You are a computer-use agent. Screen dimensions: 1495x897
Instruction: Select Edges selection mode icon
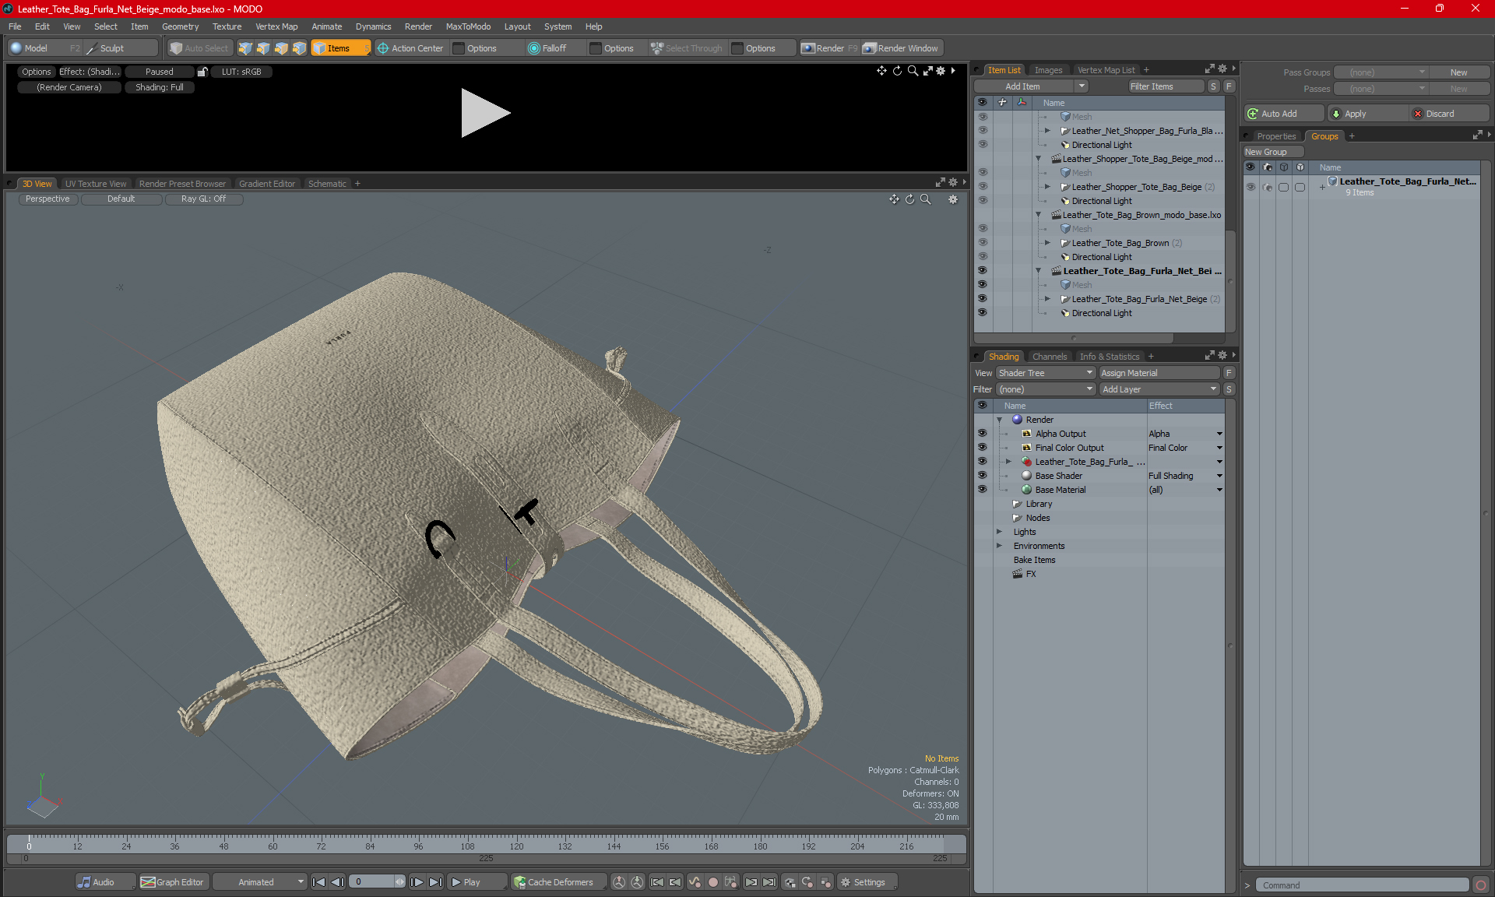tap(263, 48)
